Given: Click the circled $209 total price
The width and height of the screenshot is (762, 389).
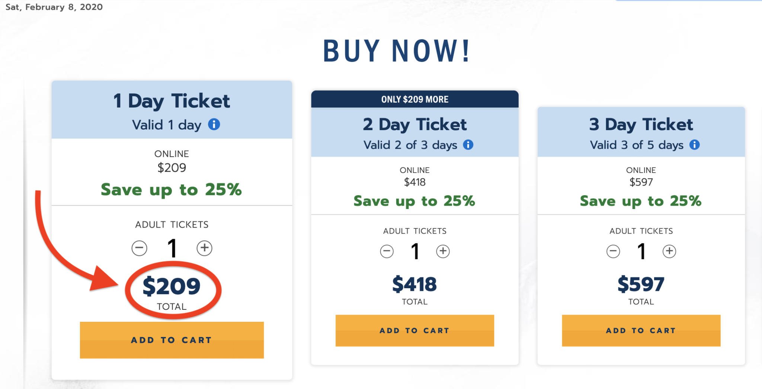Looking at the screenshot, I should pos(172,286).
